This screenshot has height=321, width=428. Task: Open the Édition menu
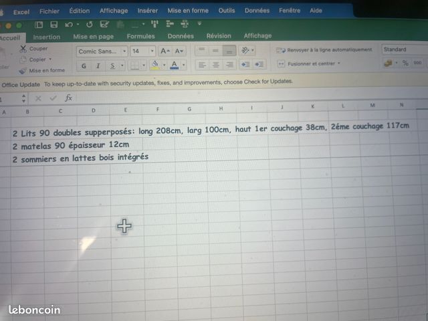(x=80, y=11)
